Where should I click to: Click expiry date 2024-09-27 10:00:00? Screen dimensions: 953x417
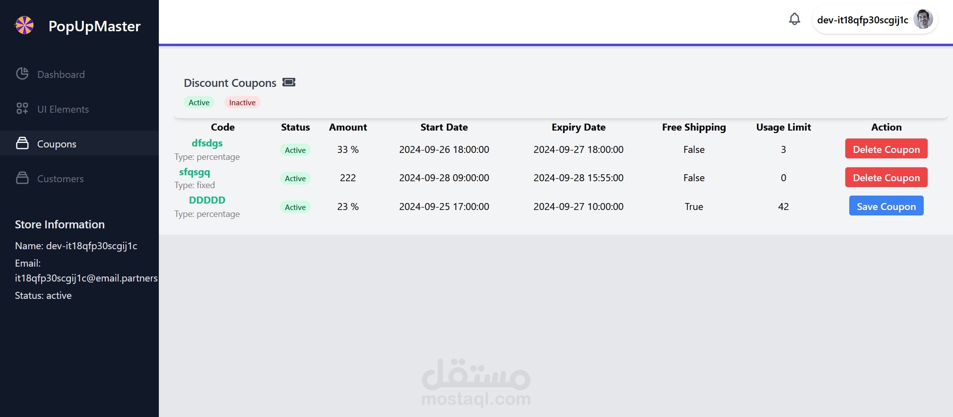click(578, 207)
